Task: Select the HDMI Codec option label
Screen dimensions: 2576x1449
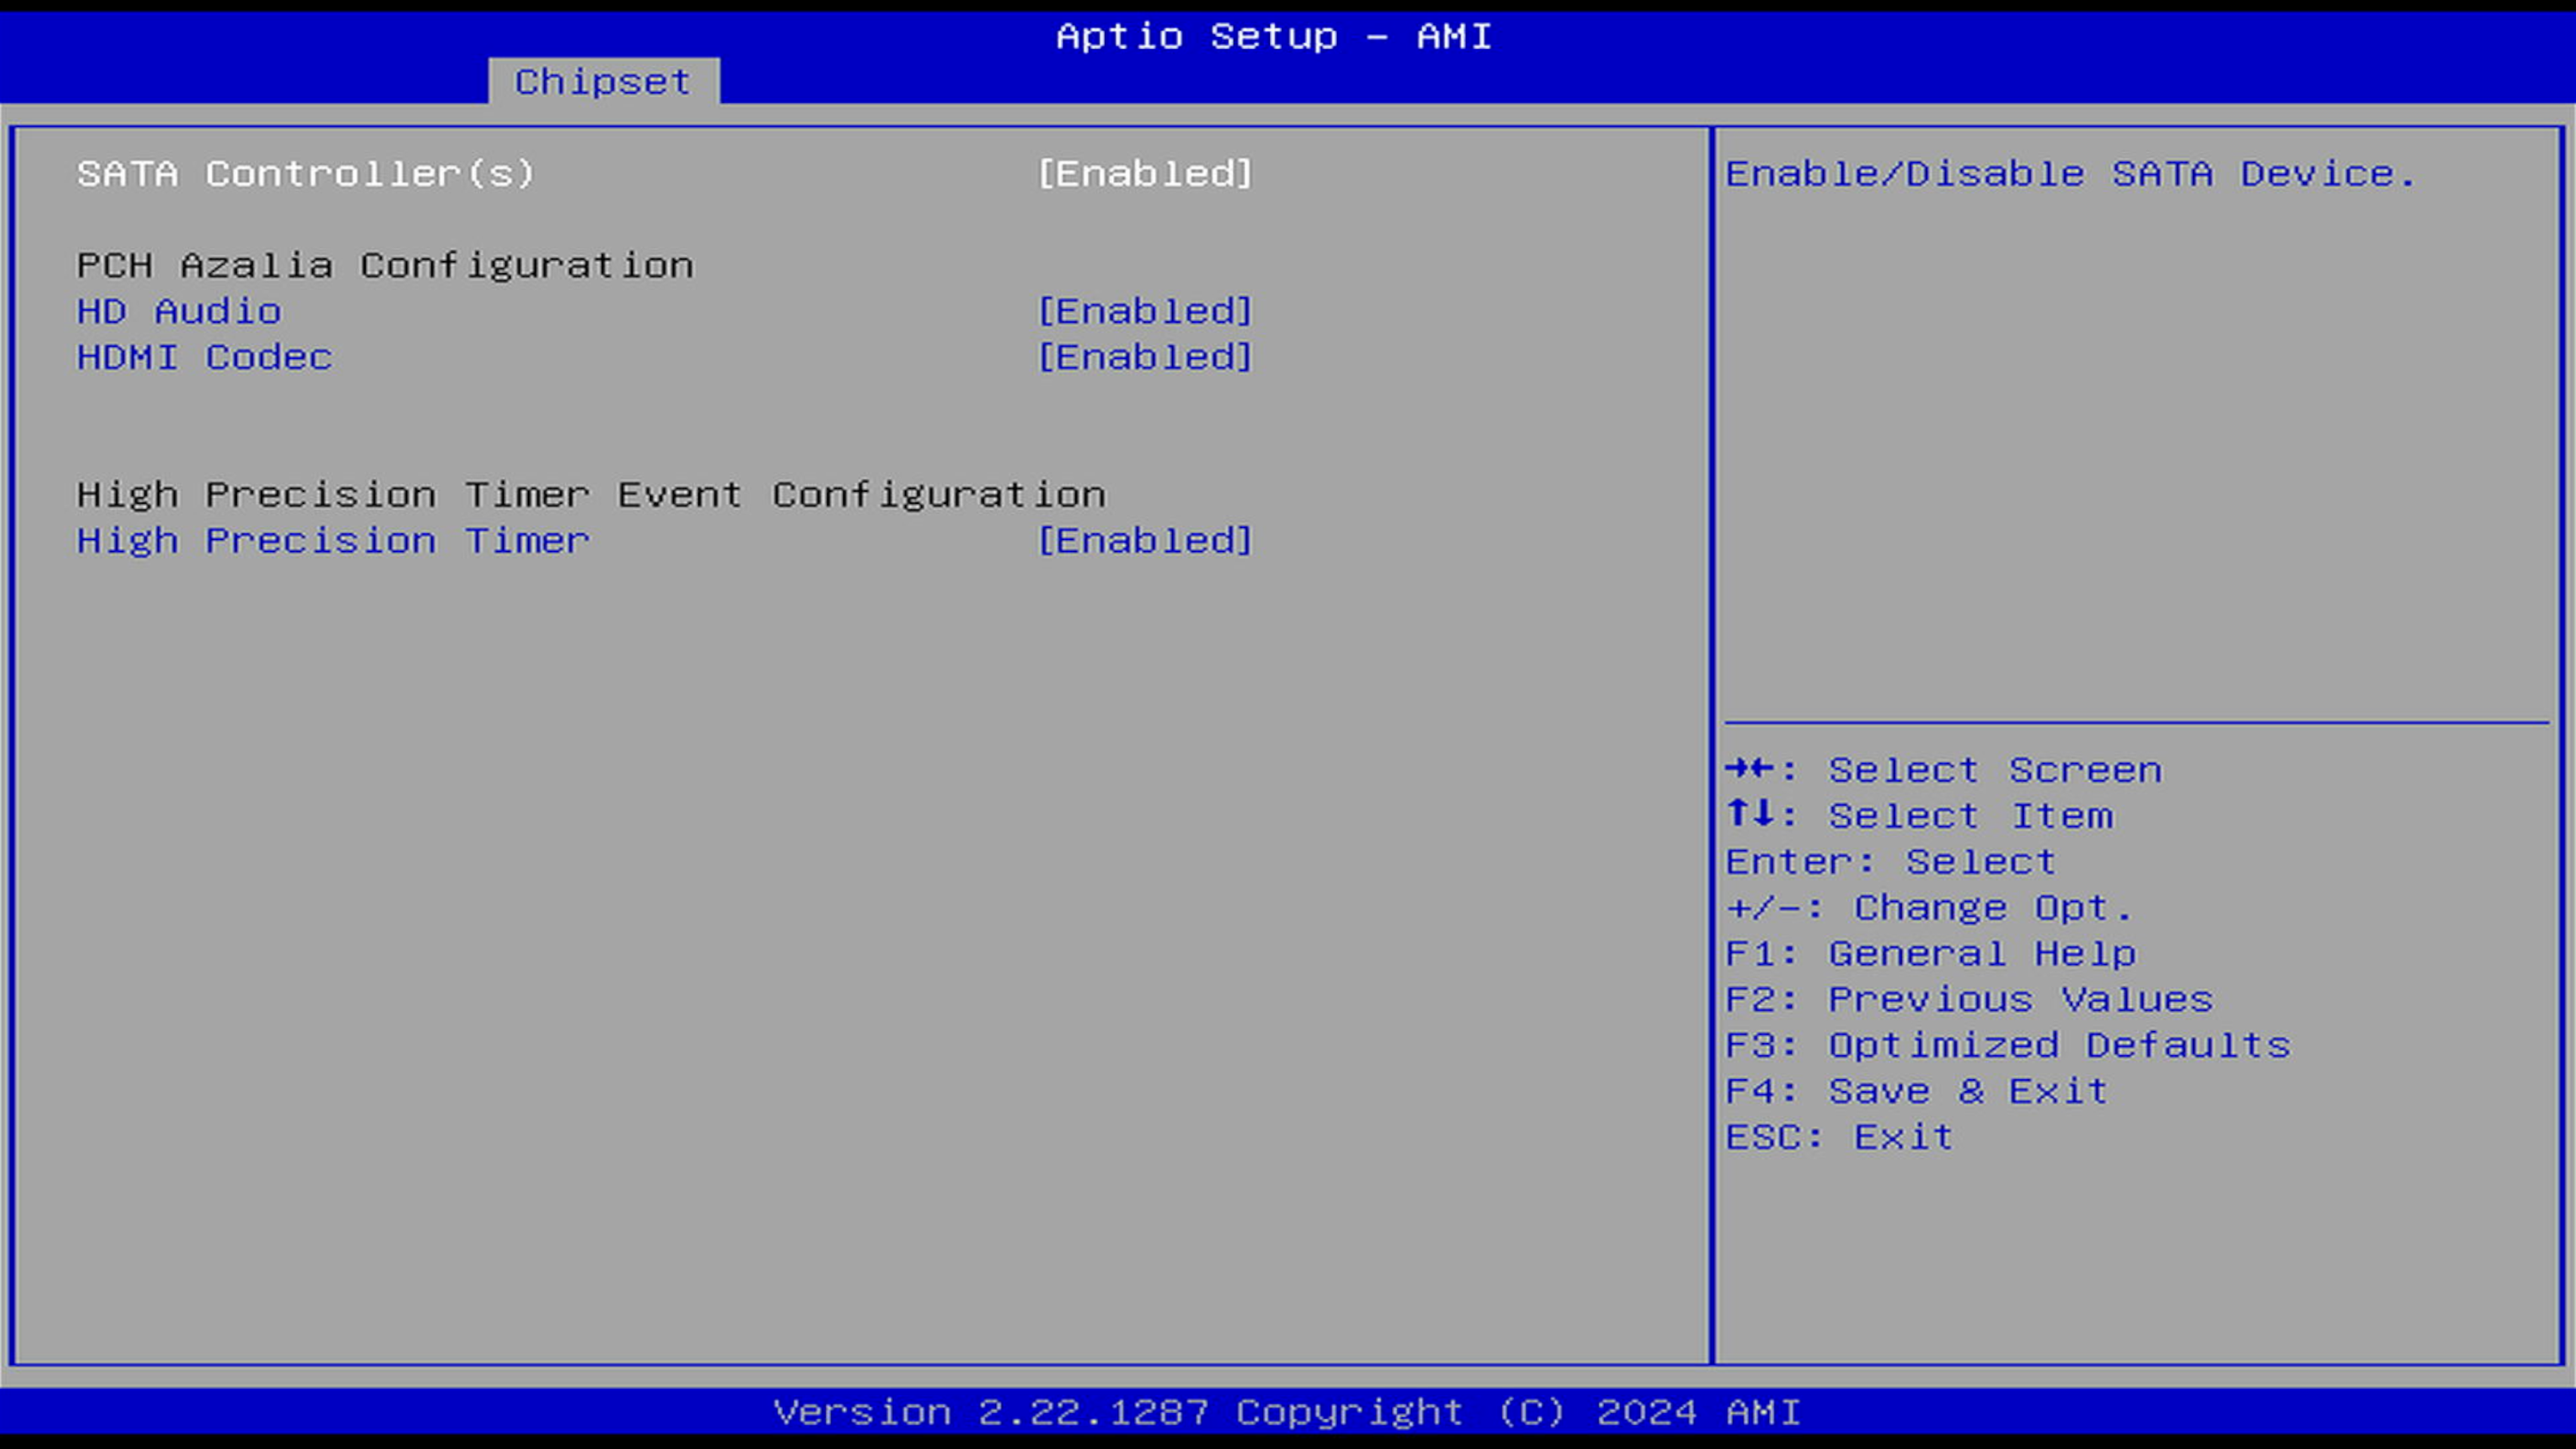Action: pos(204,357)
